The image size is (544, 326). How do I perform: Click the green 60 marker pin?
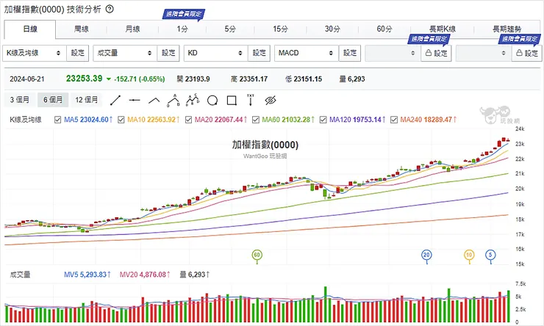(x=257, y=256)
